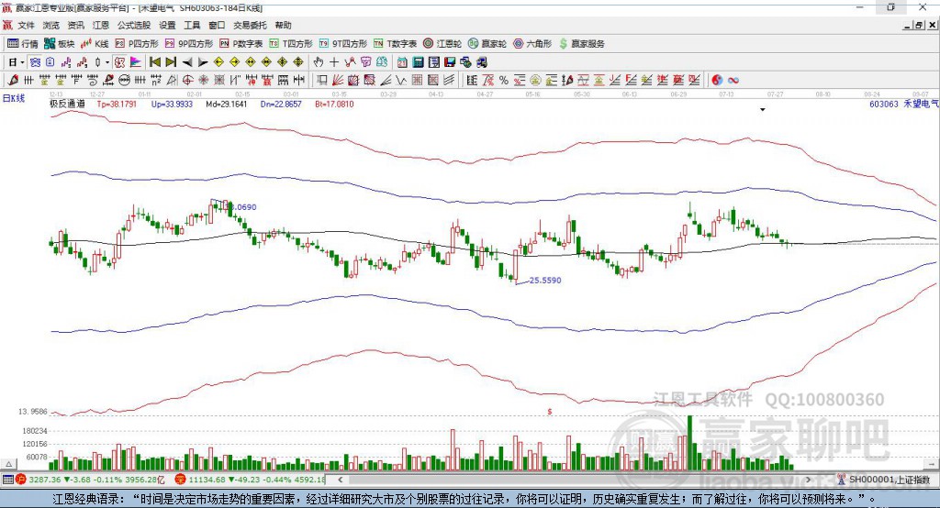Select the zigzag wave line tool

(x=400, y=80)
